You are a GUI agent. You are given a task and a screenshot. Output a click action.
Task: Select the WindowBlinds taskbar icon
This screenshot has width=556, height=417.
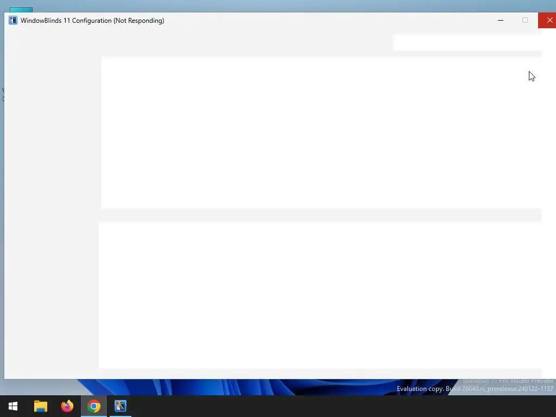[121, 406]
